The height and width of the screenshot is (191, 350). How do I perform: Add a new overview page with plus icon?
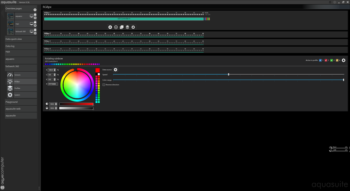click(x=35, y=10)
